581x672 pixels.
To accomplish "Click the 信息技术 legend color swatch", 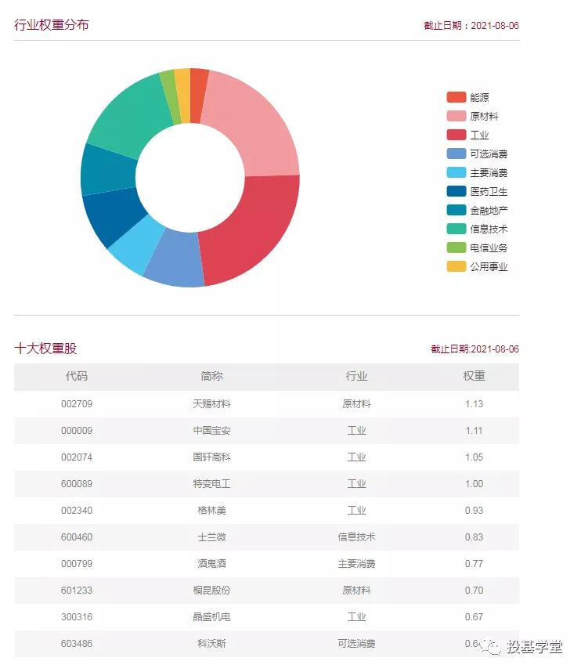I will click(x=456, y=229).
